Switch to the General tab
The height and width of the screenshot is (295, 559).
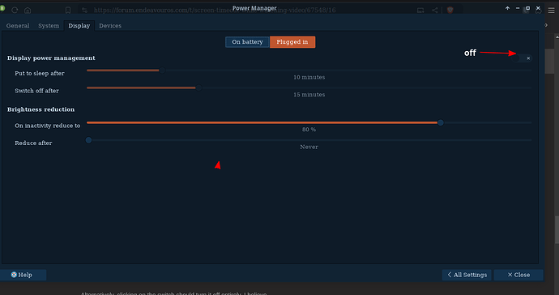pyautogui.click(x=18, y=26)
